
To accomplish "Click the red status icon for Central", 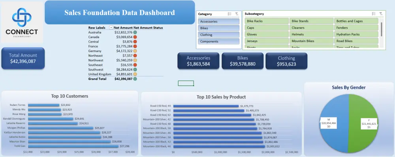I will (x=135, y=42).
